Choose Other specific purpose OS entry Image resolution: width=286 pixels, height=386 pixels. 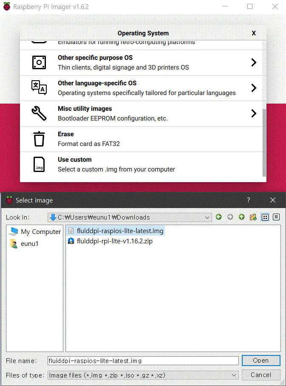pos(141,62)
